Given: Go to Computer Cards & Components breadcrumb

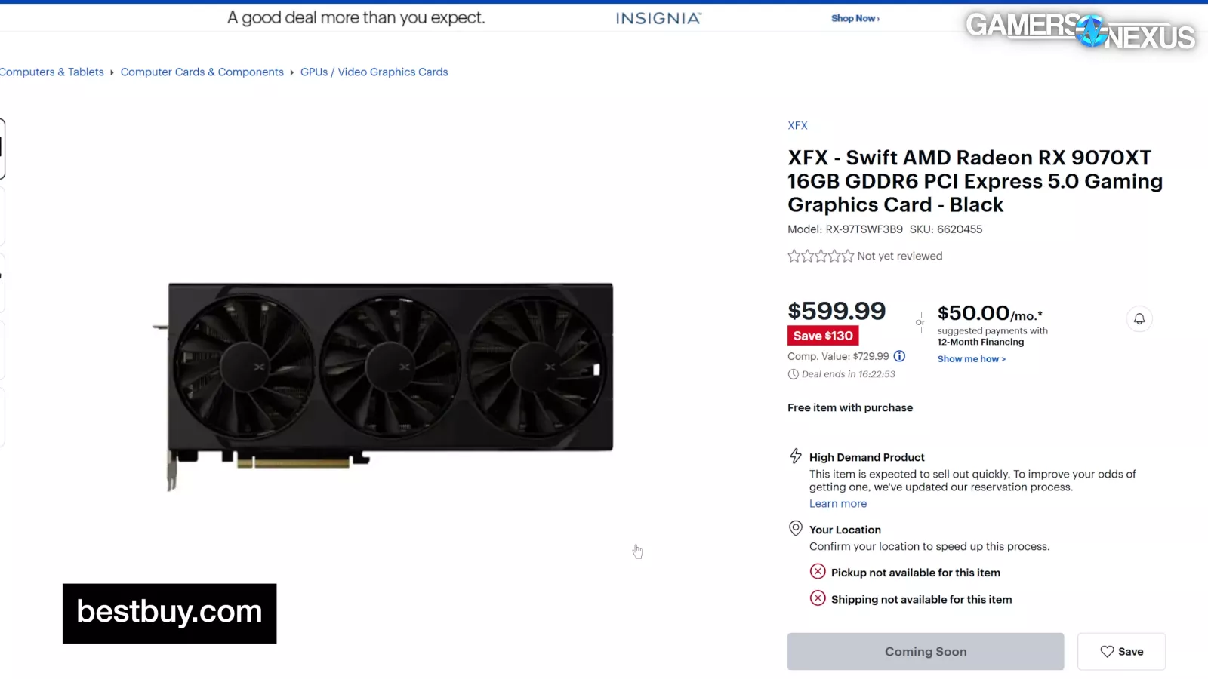Looking at the screenshot, I should (202, 72).
